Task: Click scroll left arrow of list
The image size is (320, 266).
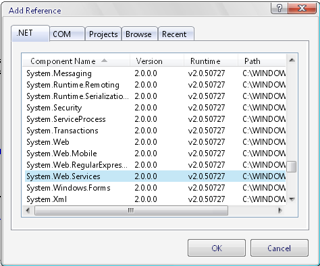Action: pos(28,211)
